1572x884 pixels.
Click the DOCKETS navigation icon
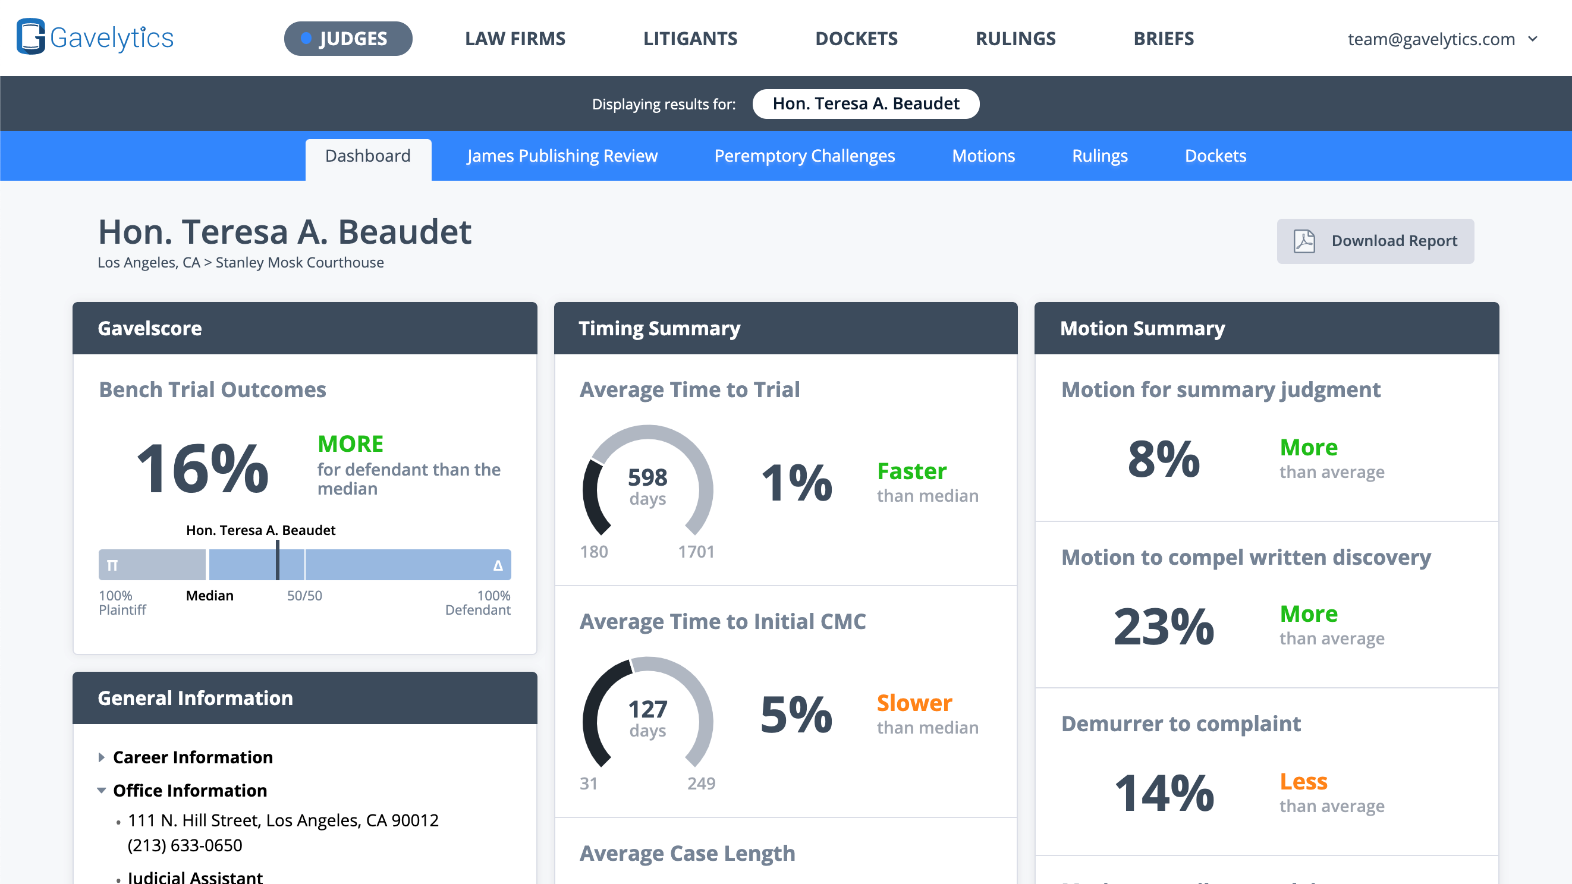tap(856, 39)
